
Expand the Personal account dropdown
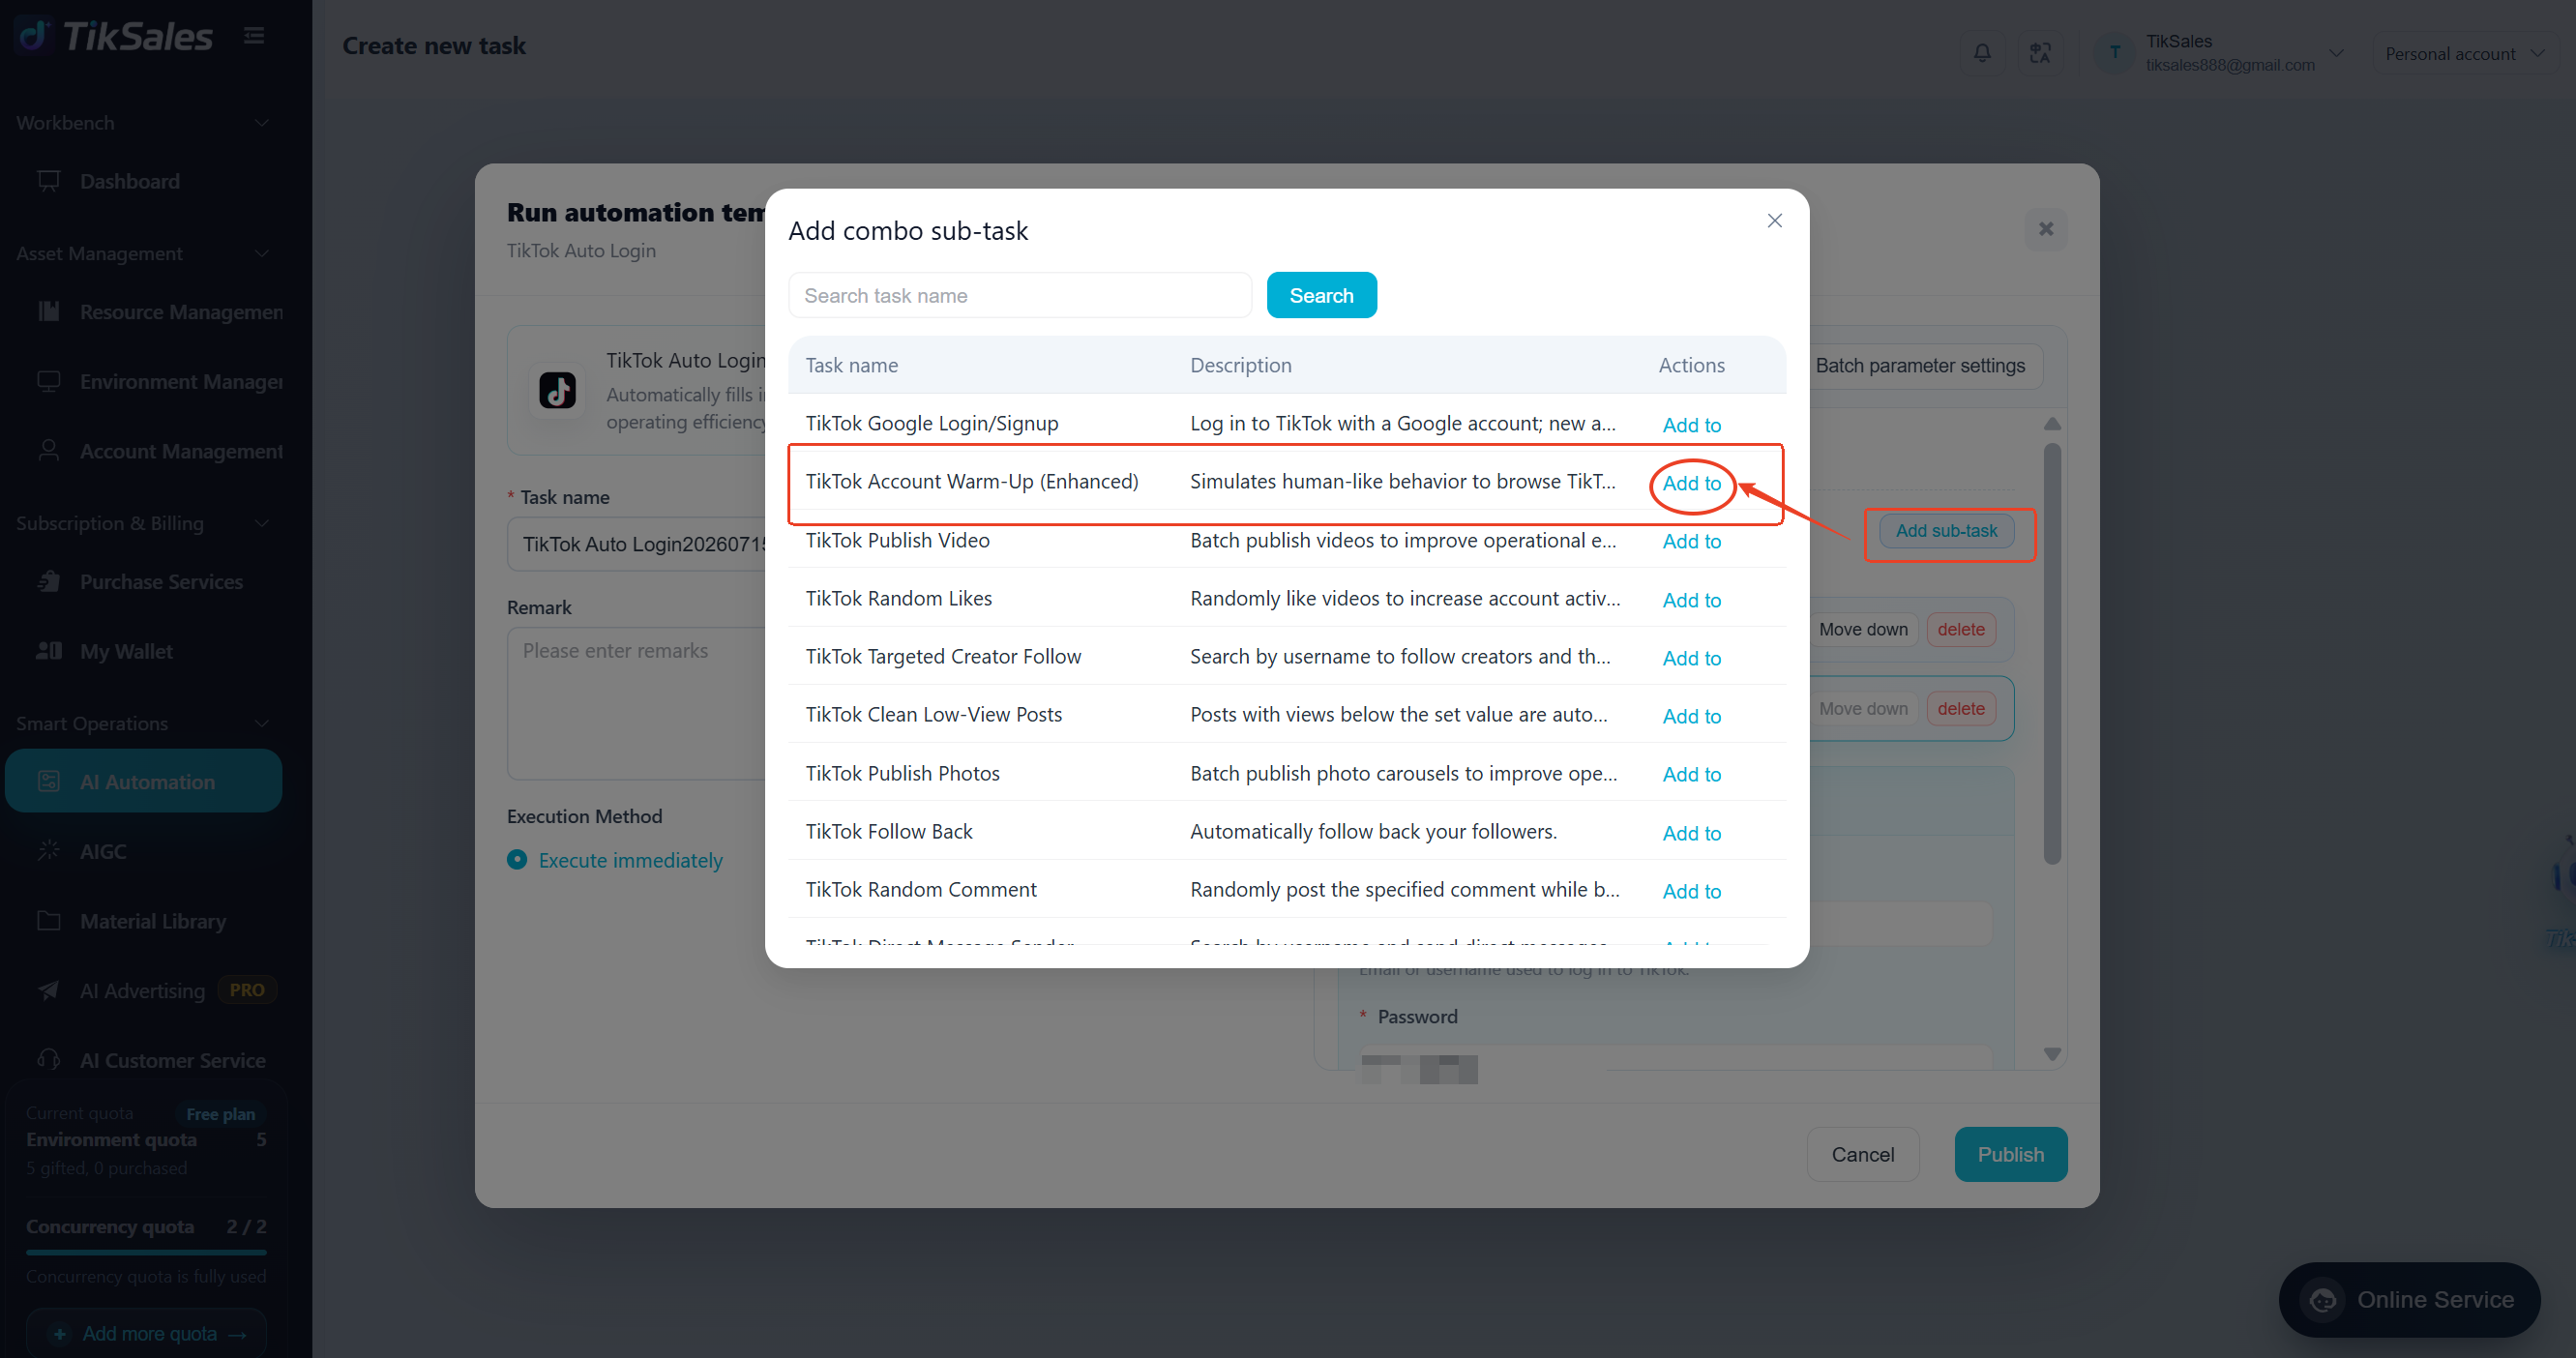point(2465,53)
